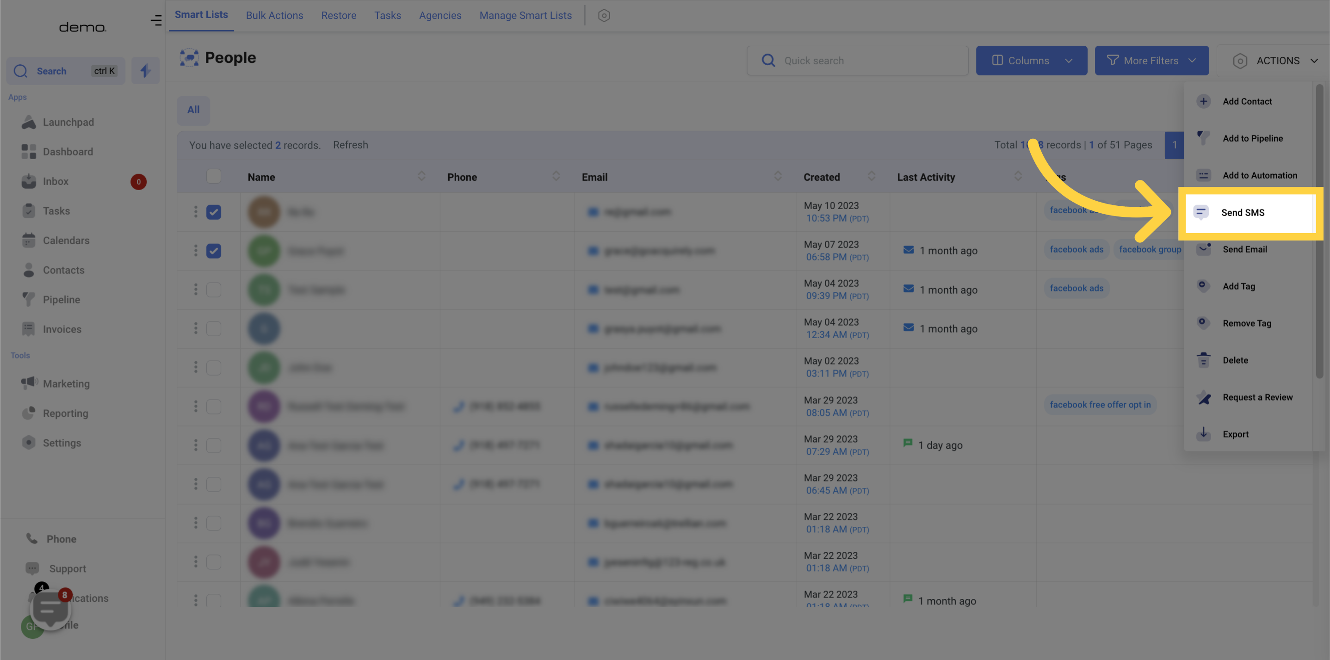1330x660 pixels.
Task: Check the May 04 2023 12:34 AM row
Action: pyautogui.click(x=213, y=328)
